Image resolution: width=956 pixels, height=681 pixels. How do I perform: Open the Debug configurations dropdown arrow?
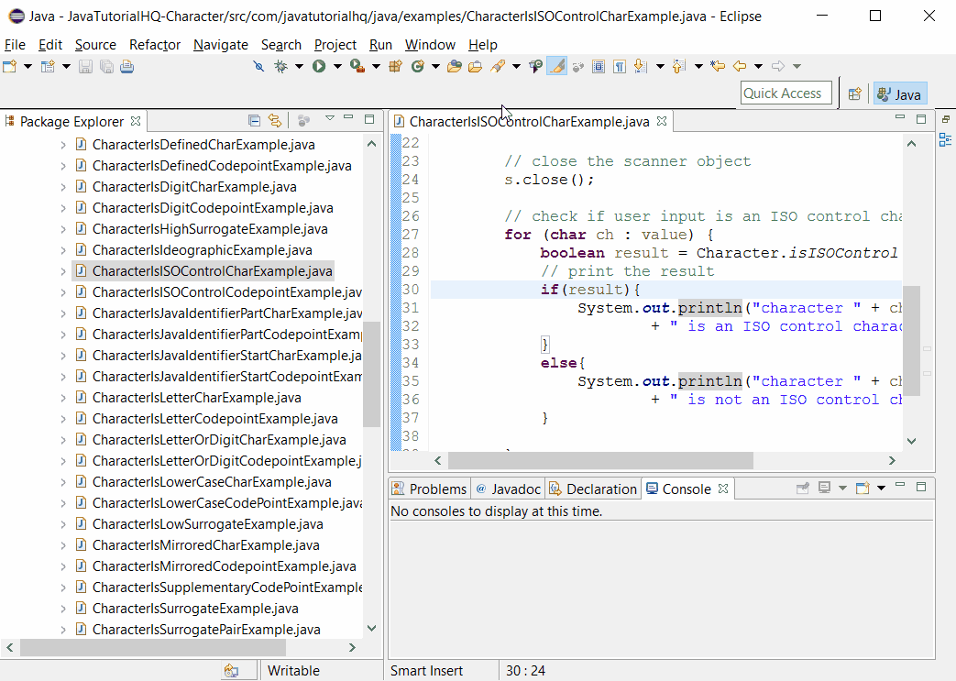pos(300,67)
